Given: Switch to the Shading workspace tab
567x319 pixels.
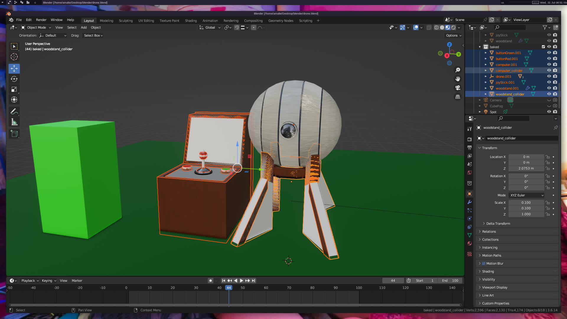Looking at the screenshot, I should (191, 21).
